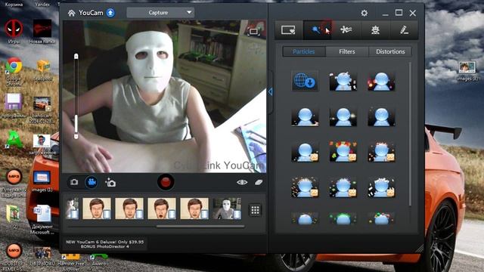Click the zoom slider on video preview
Viewport: 484px width, 272px height.
point(76,96)
